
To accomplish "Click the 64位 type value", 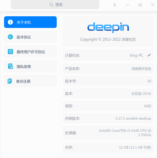I will (148, 106).
